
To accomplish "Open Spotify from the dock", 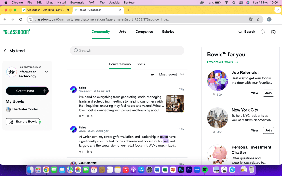I will point(205,170).
